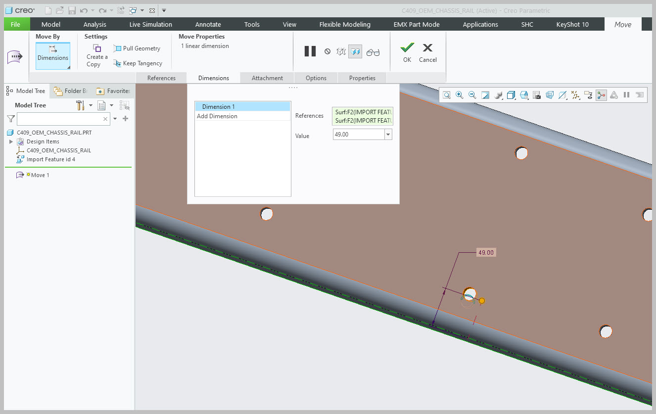This screenshot has width=656, height=414.
Task: Click the glasses verify preview icon
Action: click(x=373, y=51)
